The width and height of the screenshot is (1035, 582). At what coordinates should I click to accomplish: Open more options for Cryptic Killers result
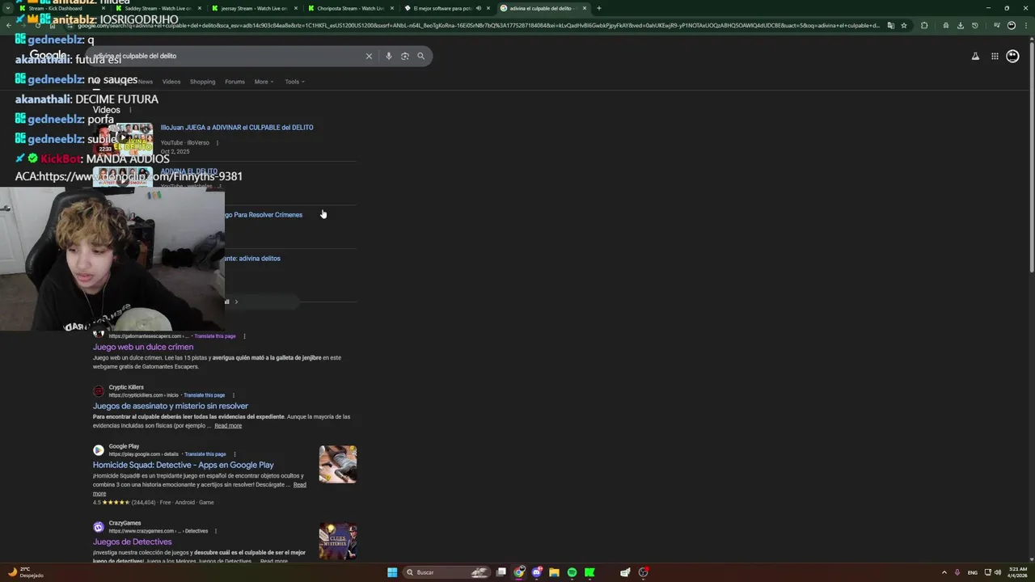(x=234, y=395)
